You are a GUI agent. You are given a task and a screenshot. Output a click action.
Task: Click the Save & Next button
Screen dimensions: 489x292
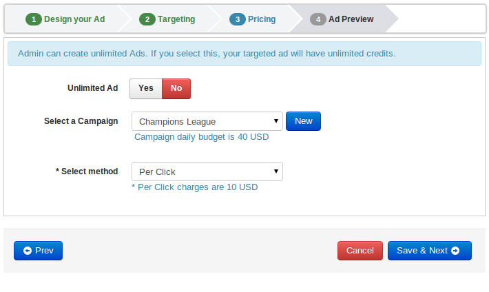429,251
